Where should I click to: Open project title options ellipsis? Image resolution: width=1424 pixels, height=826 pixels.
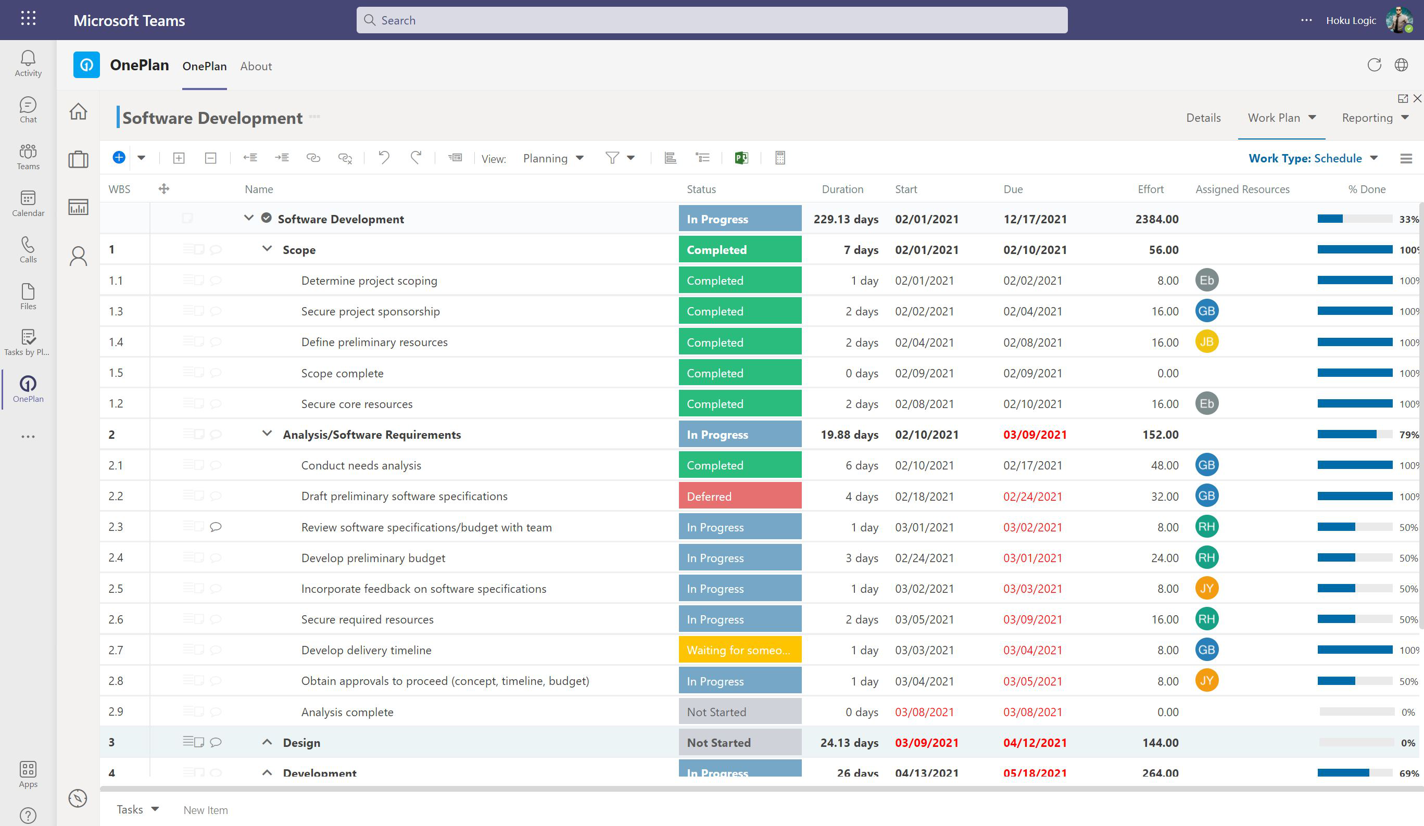[315, 117]
